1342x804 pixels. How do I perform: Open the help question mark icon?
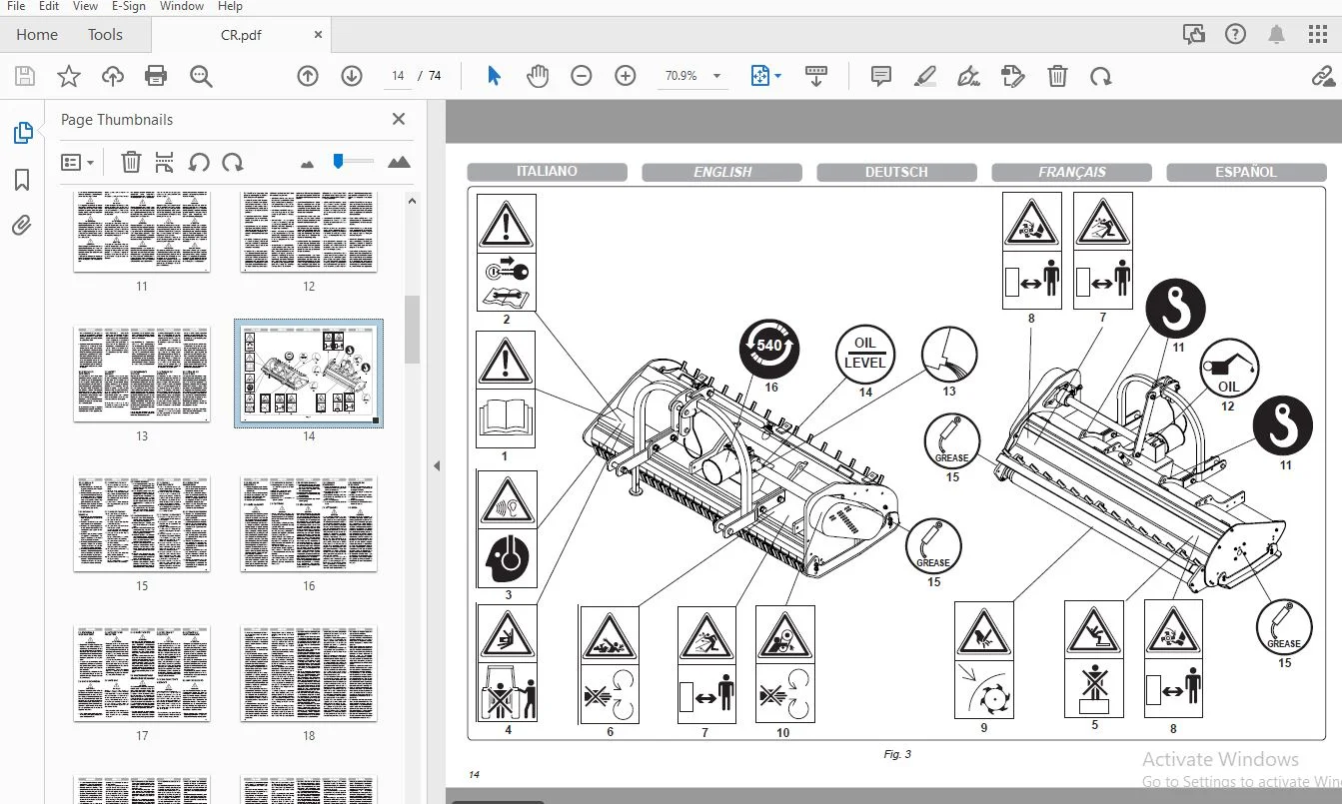pos(1235,34)
